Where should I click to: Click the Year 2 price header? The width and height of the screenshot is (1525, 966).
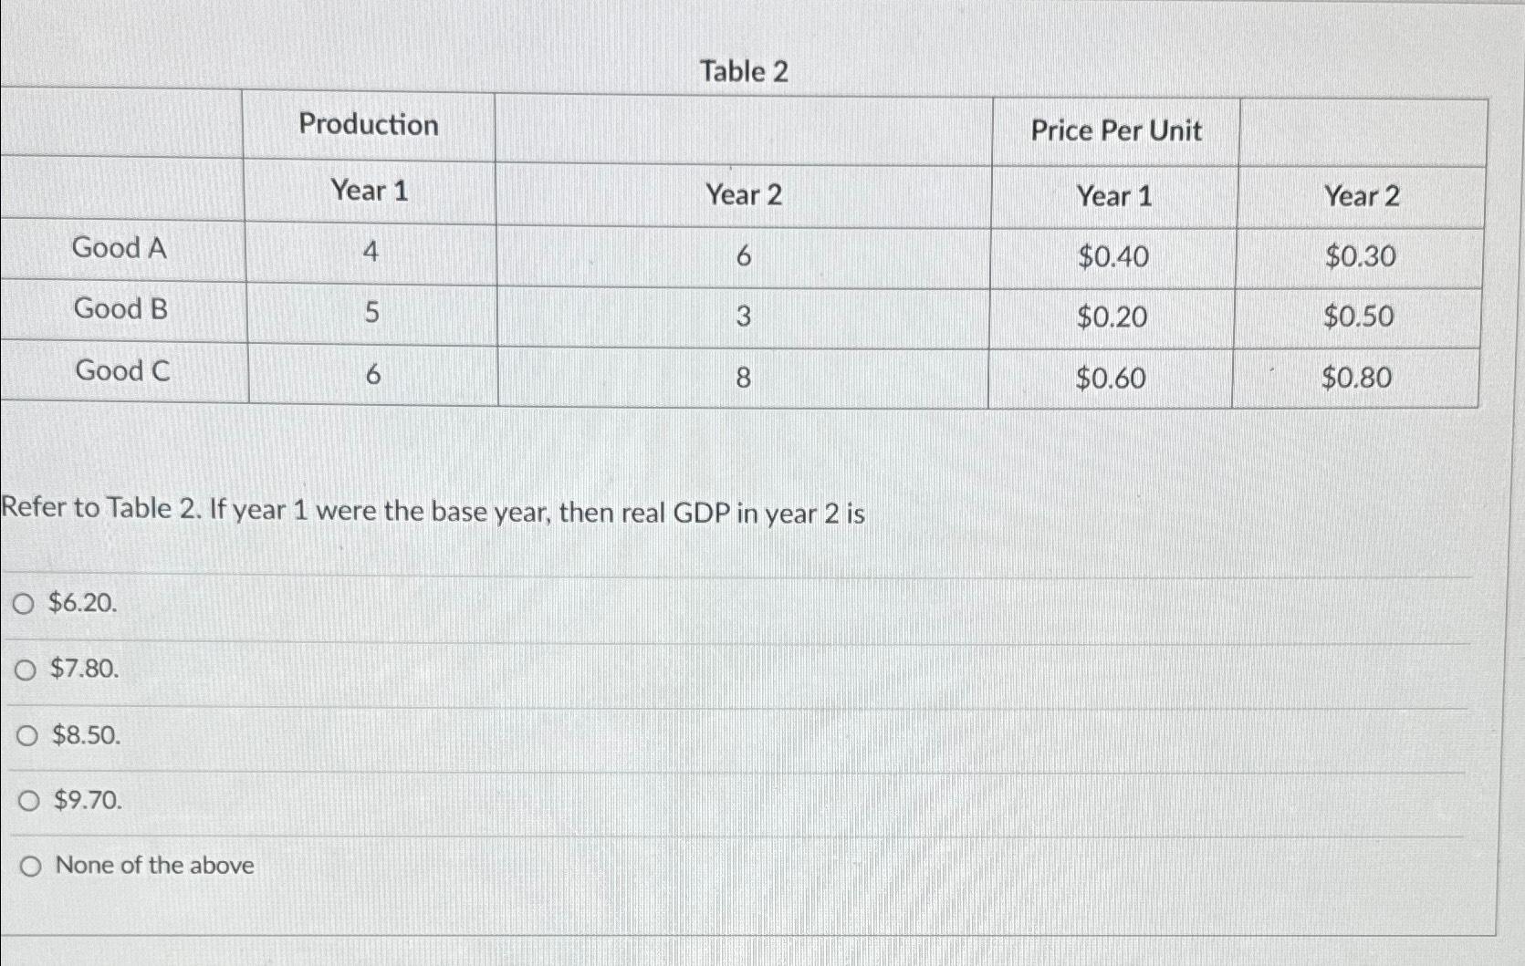(1362, 194)
